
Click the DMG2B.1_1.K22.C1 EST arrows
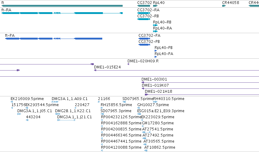58,114
